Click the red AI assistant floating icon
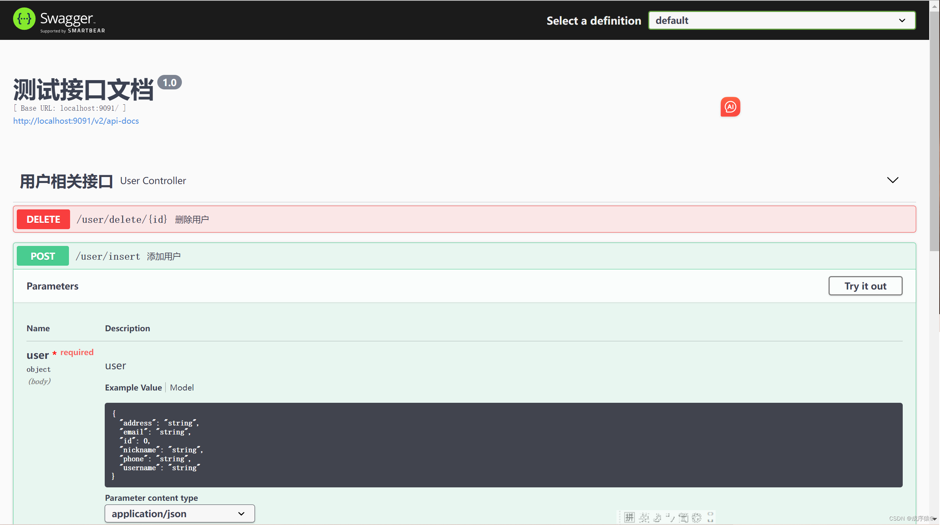 pyautogui.click(x=730, y=107)
